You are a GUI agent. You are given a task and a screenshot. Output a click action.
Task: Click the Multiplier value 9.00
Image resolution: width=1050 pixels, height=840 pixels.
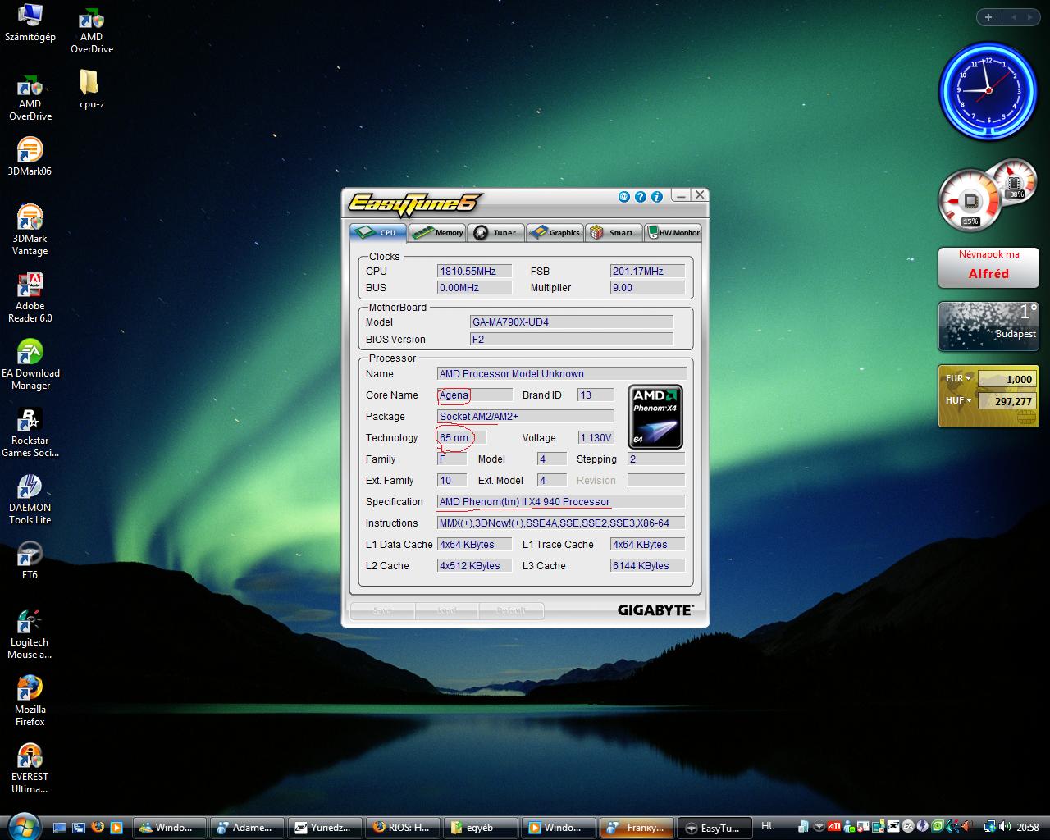point(647,287)
